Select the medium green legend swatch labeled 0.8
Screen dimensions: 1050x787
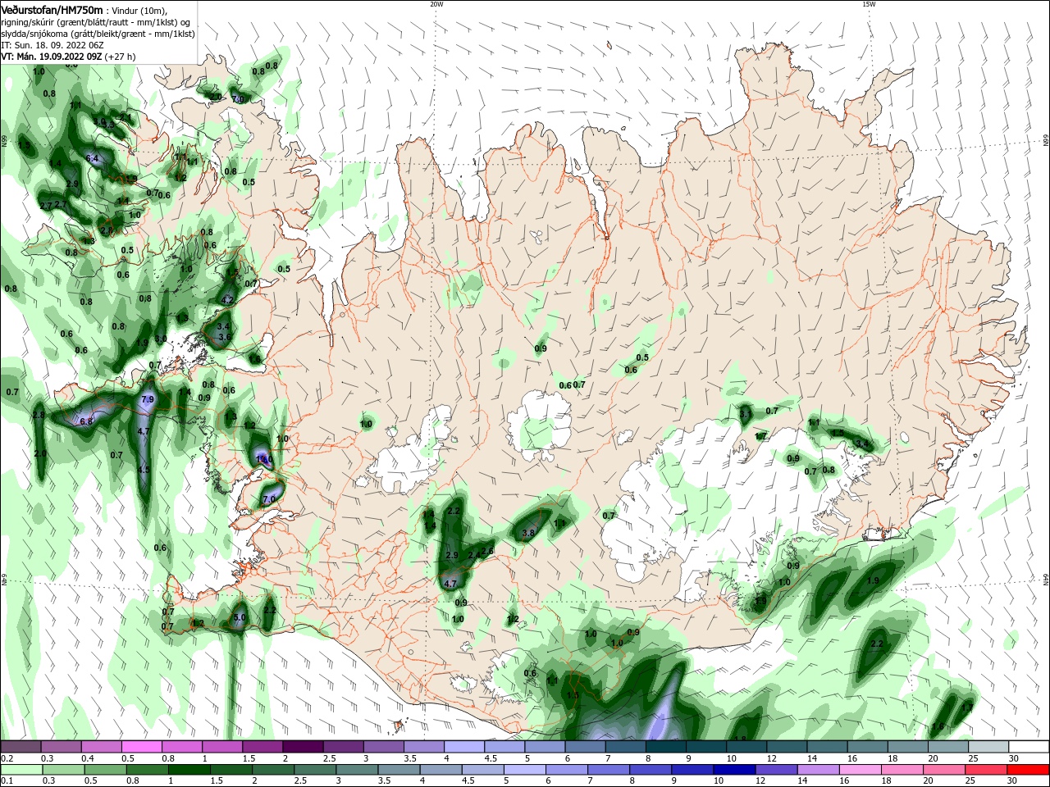[148, 770]
